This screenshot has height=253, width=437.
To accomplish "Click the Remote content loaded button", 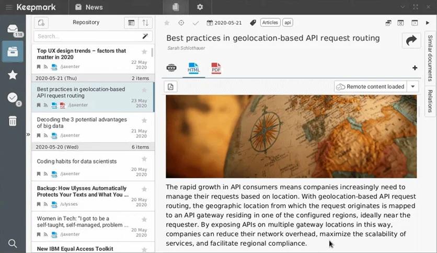I will pos(371,86).
